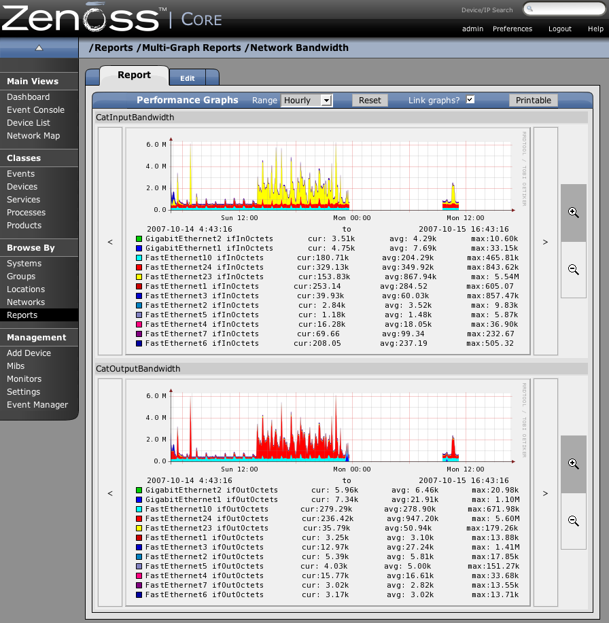Open Settings under Management

point(24,392)
